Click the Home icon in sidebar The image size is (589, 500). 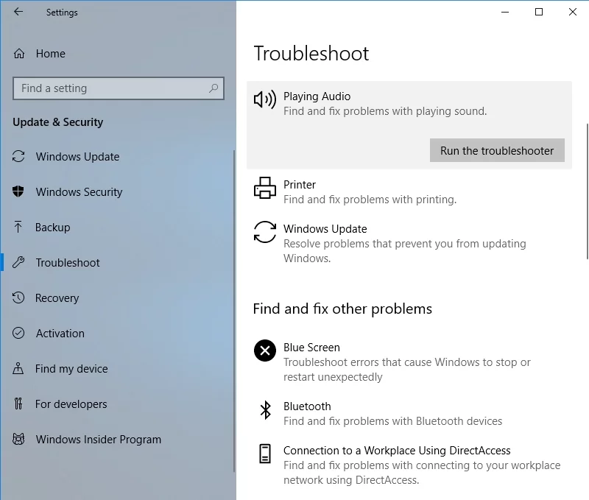pos(20,54)
